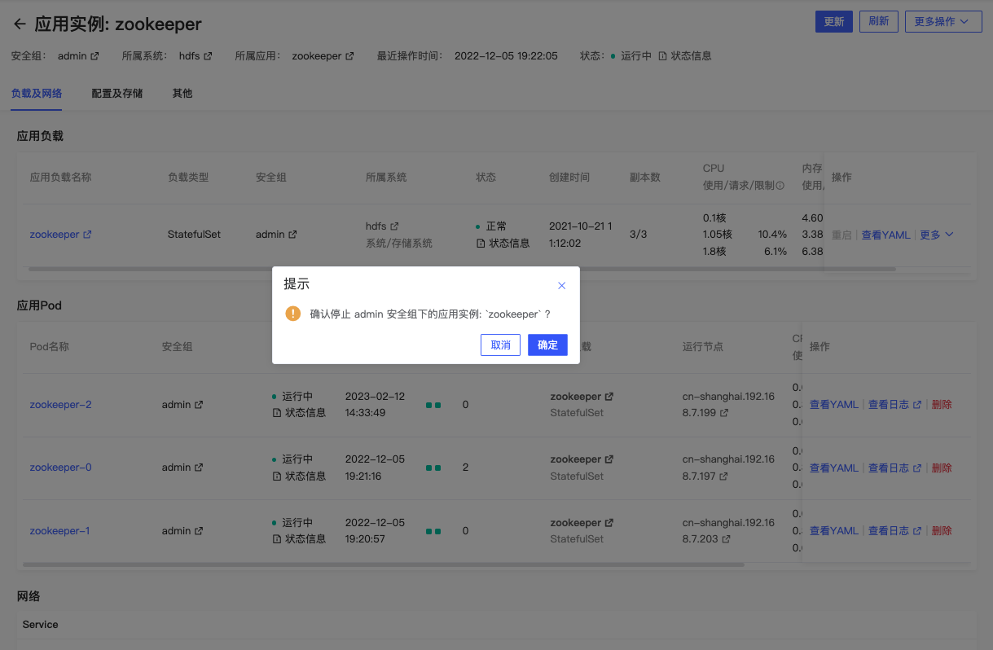993x650 pixels.
Task: Click container status squares in zookeeper-0 row
Action: point(433,468)
